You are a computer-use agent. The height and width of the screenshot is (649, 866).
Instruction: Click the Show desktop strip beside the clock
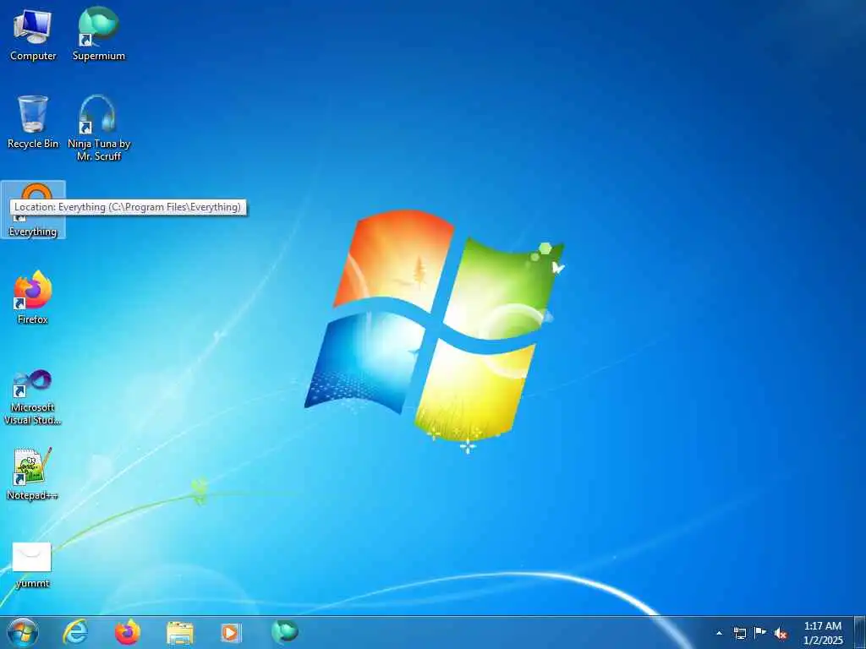tap(860, 632)
